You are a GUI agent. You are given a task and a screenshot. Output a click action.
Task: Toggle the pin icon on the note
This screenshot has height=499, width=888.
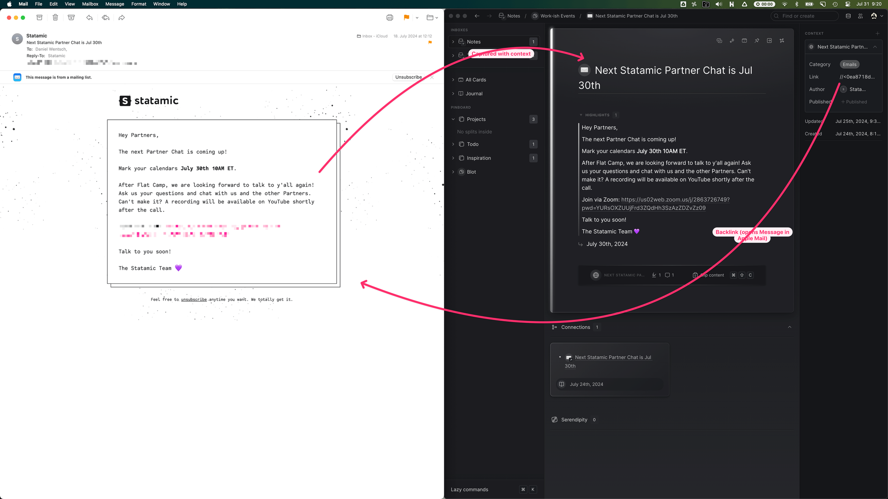tap(757, 40)
